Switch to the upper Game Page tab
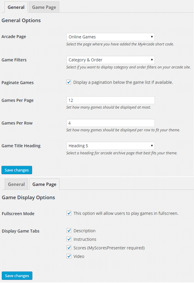 pos(44,7)
